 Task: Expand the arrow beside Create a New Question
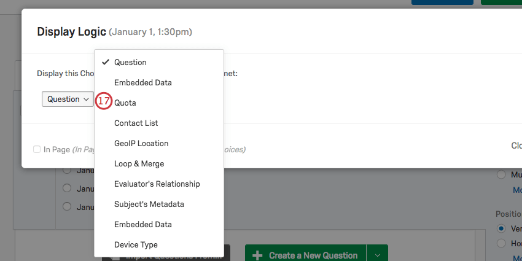(378, 254)
